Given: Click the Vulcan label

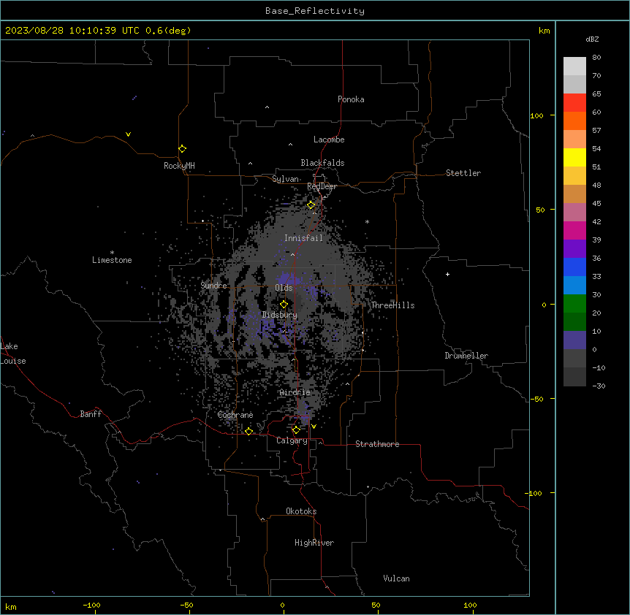Looking at the screenshot, I should point(397,578).
